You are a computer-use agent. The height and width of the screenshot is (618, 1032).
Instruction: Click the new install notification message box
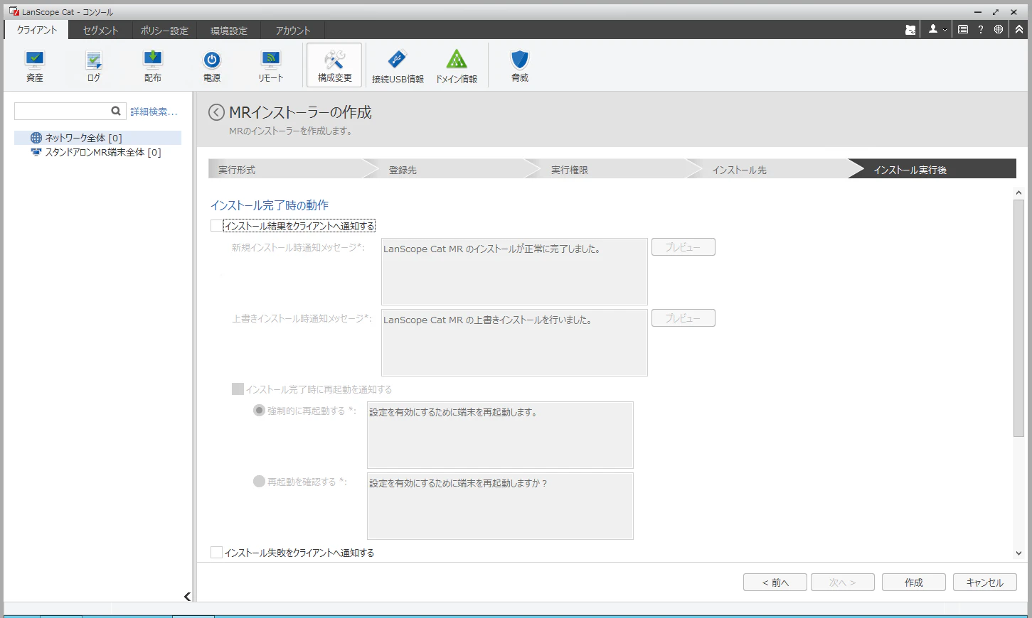tap(514, 271)
